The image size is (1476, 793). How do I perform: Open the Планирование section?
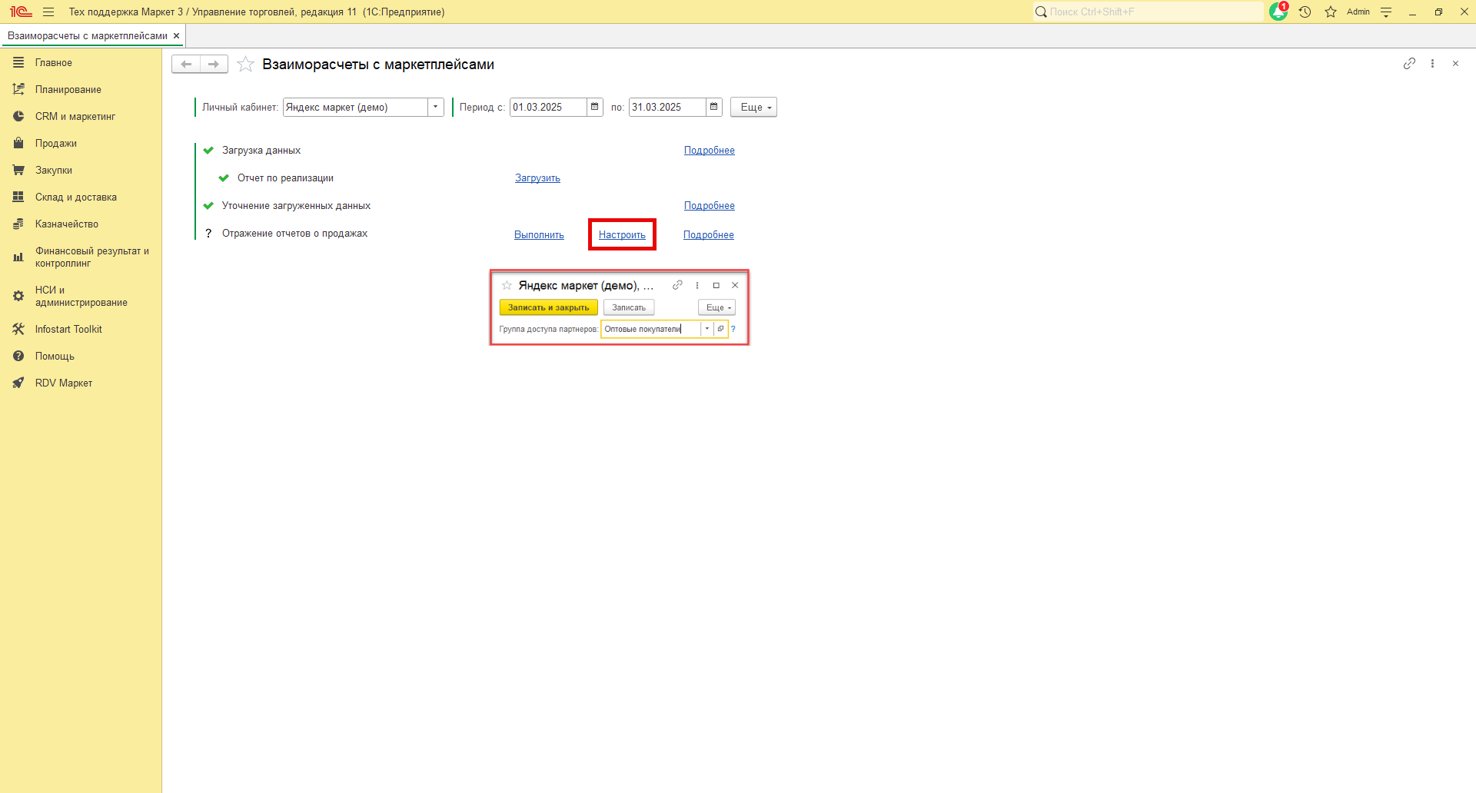(x=68, y=89)
